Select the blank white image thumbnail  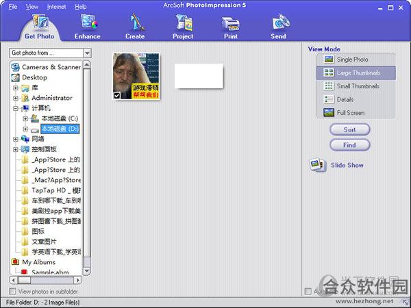pyautogui.click(x=199, y=76)
